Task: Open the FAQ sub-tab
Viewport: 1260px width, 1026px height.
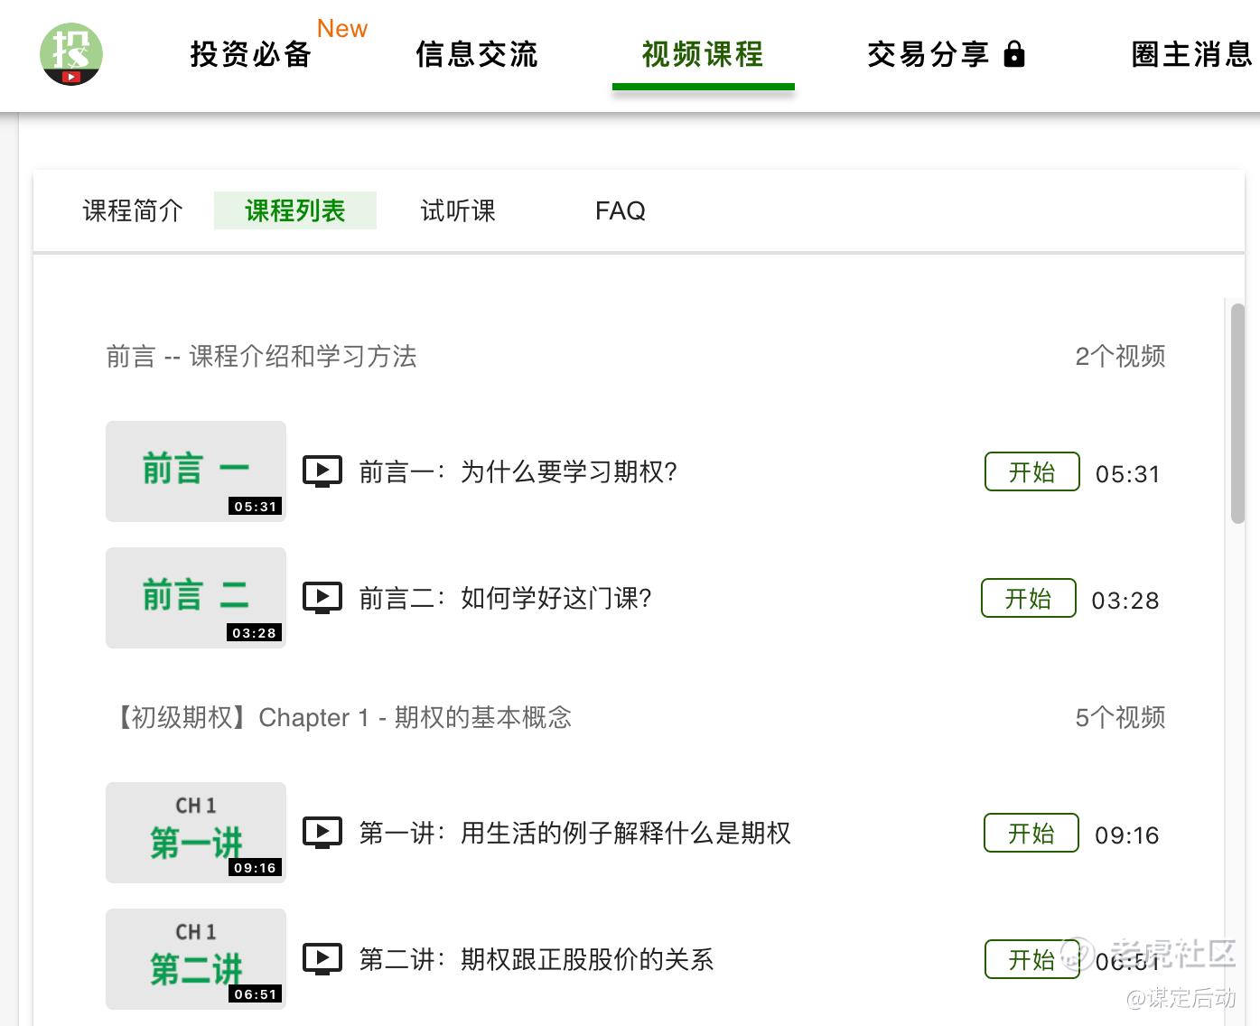Action: [621, 210]
